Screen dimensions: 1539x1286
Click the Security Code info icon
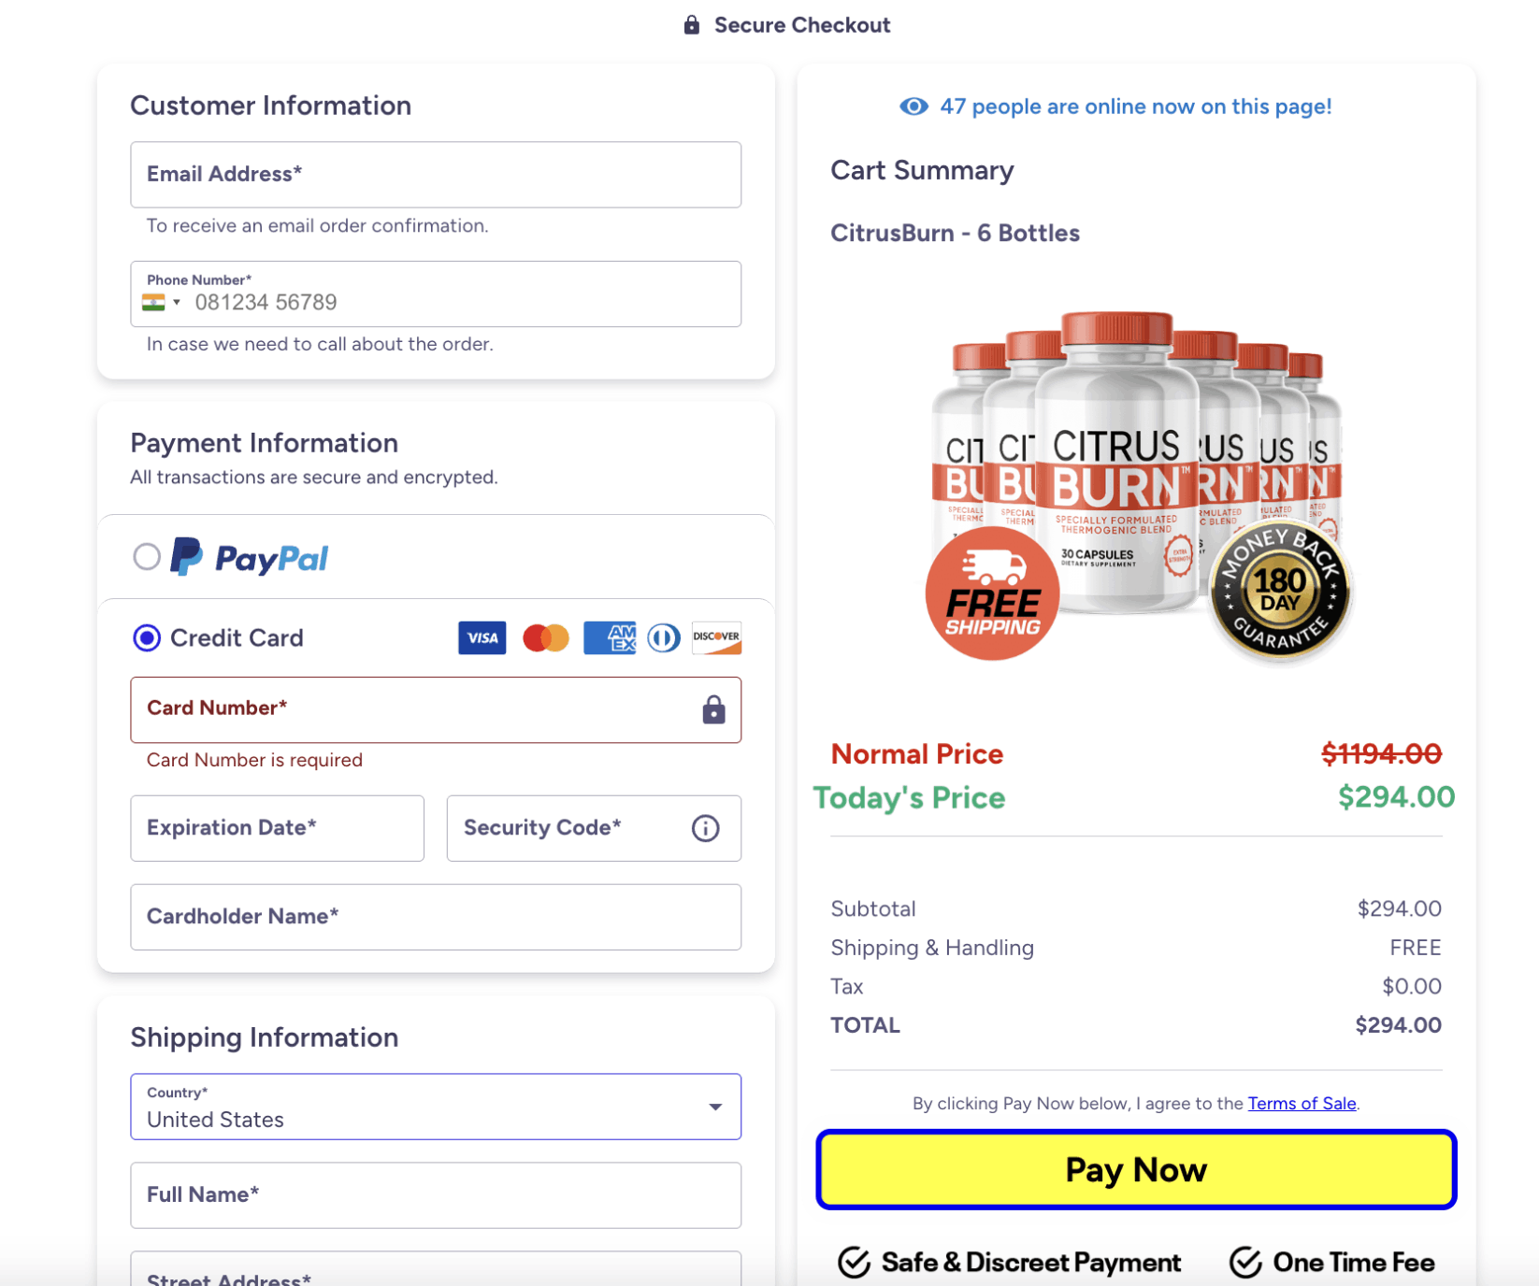click(705, 828)
